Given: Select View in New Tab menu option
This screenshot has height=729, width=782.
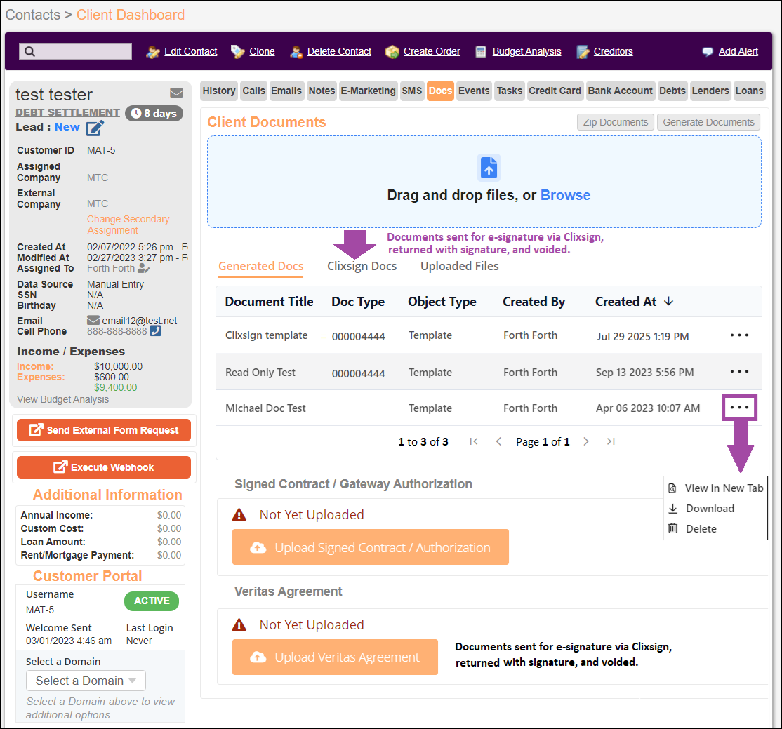Looking at the screenshot, I should [x=715, y=488].
